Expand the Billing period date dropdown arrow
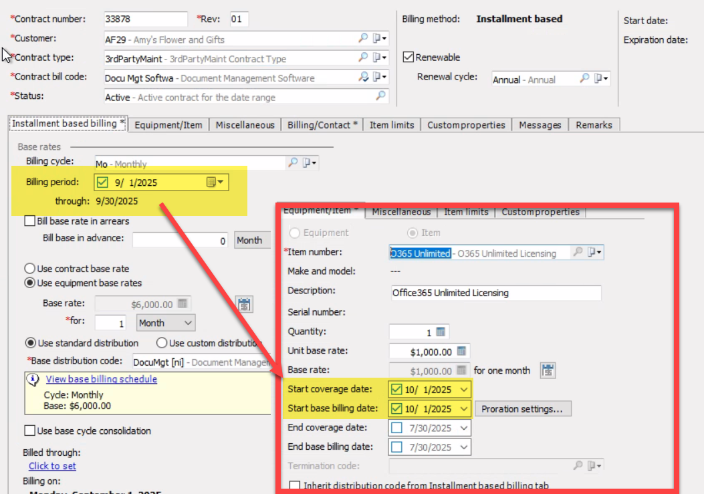This screenshot has height=494, width=704. click(221, 182)
